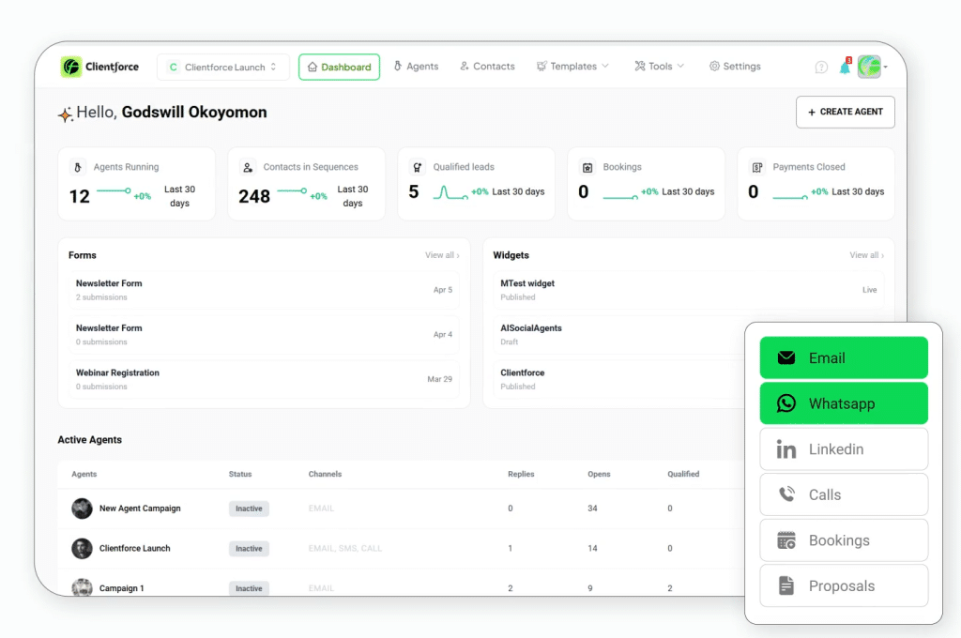This screenshot has height=638, width=961.
Task: Click the Inactive status of Clientforce Launch
Action: [x=249, y=549]
